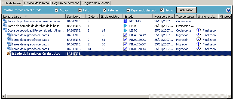Viewport: 233px width, 99px height.
Task: Click the info result icon for job ID 6
Action: tap(198, 35)
